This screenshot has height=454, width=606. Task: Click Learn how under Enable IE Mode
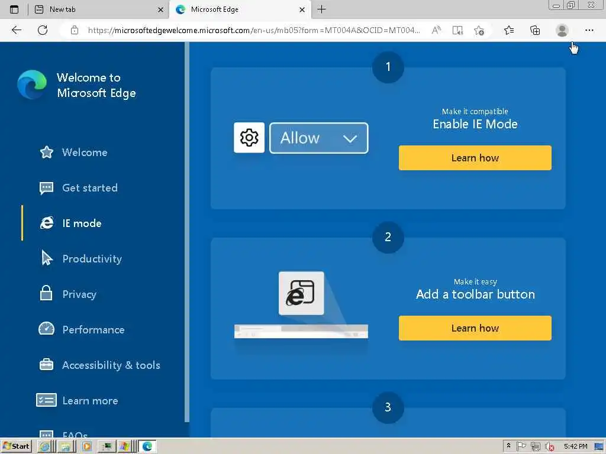475,158
